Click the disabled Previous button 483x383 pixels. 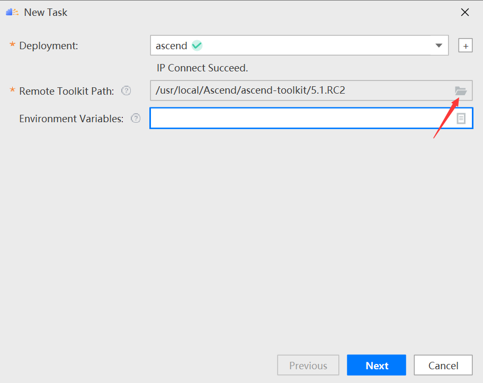[308, 365]
